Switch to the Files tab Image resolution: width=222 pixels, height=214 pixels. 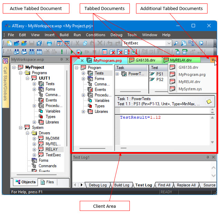(x=47, y=182)
